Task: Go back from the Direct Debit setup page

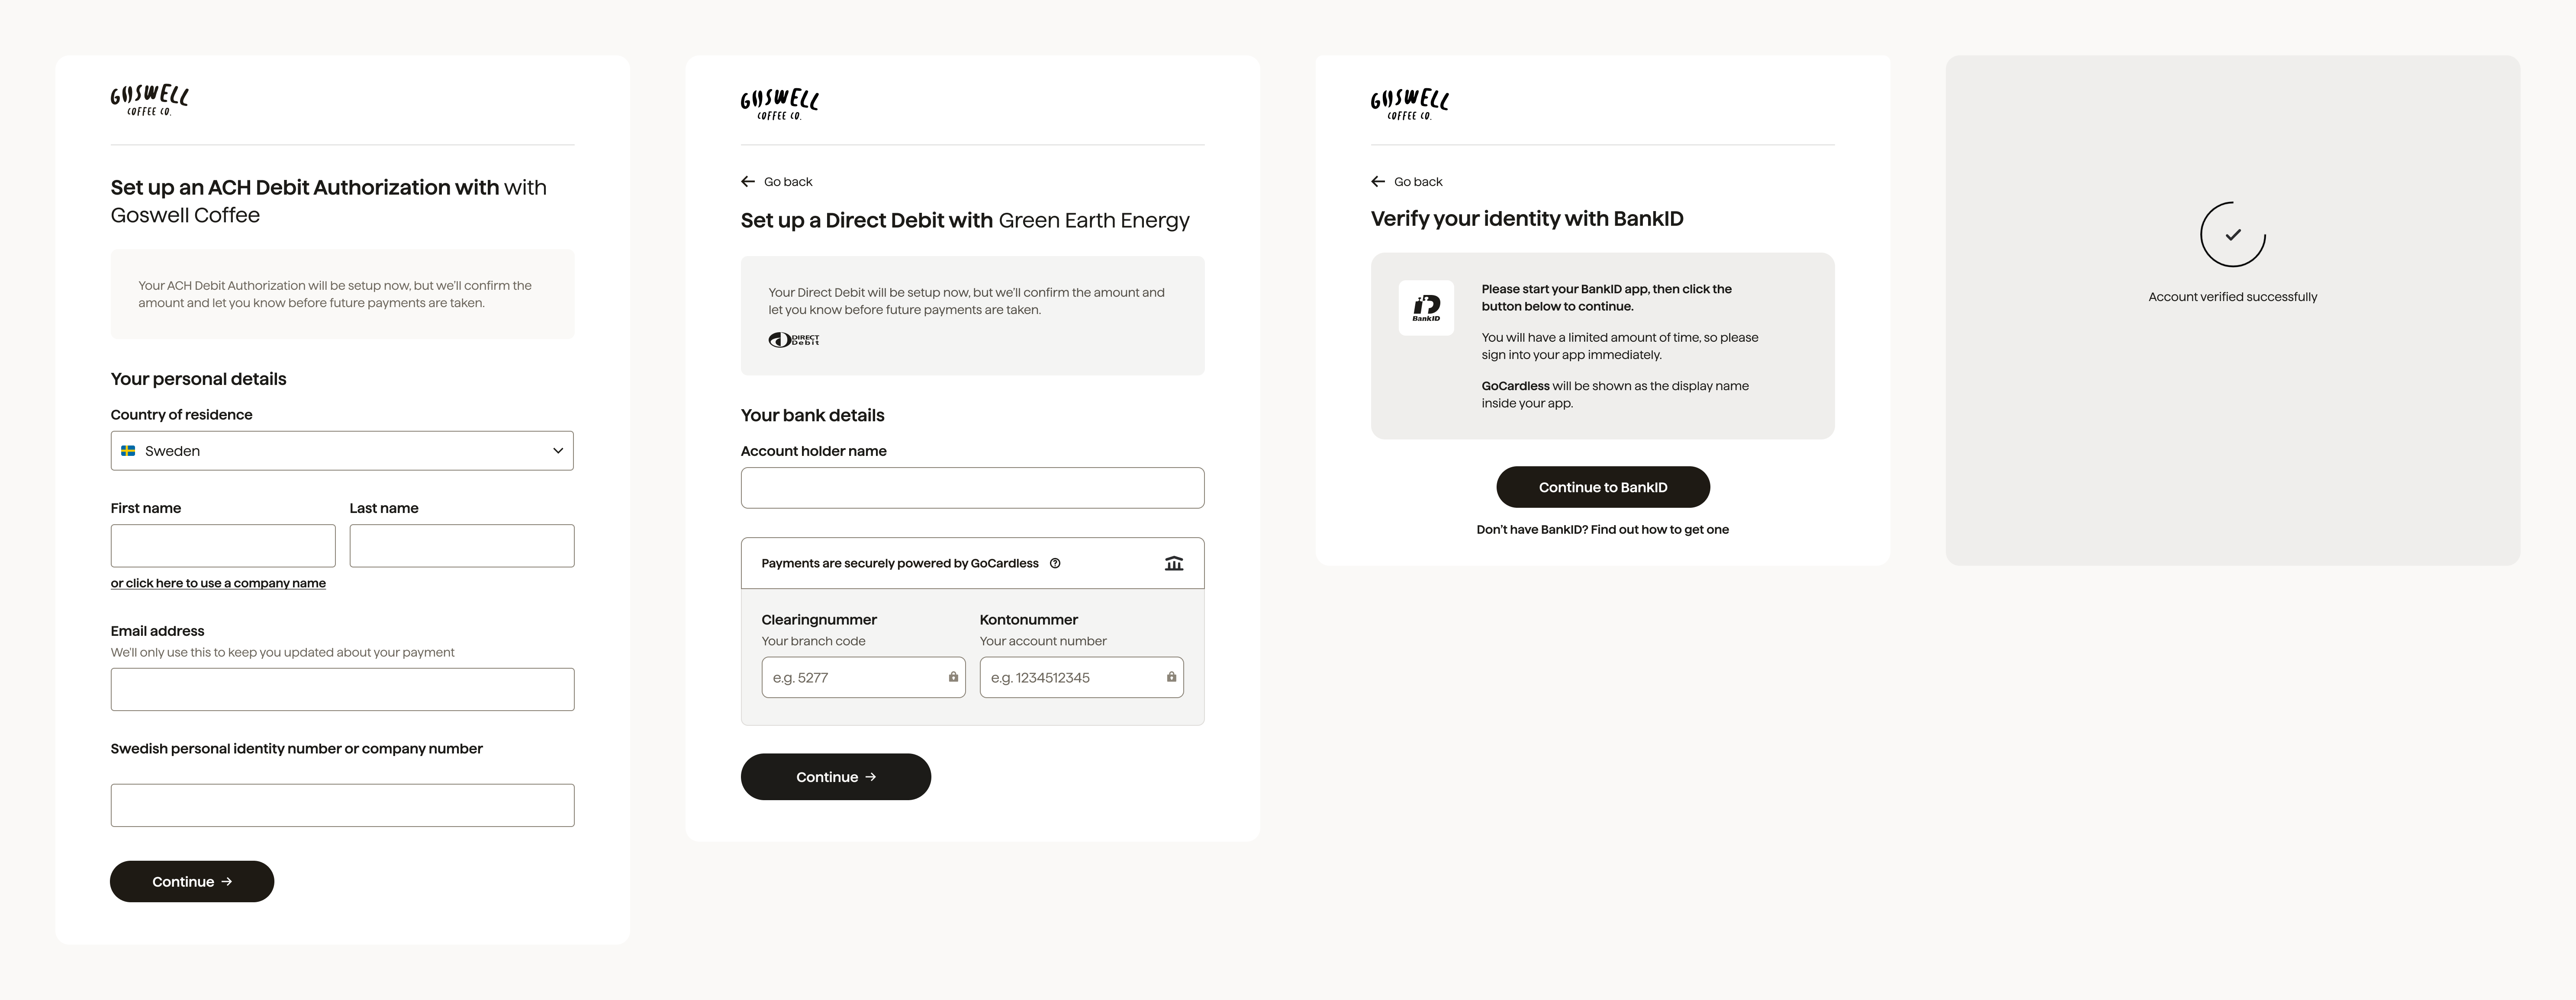Action: point(776,182)
